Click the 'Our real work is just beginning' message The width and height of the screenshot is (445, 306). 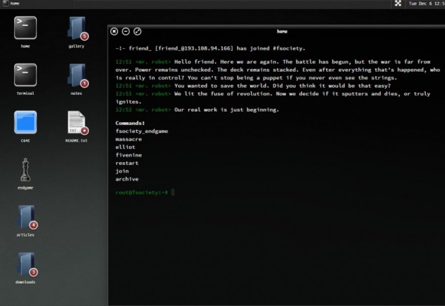point(197,110)
